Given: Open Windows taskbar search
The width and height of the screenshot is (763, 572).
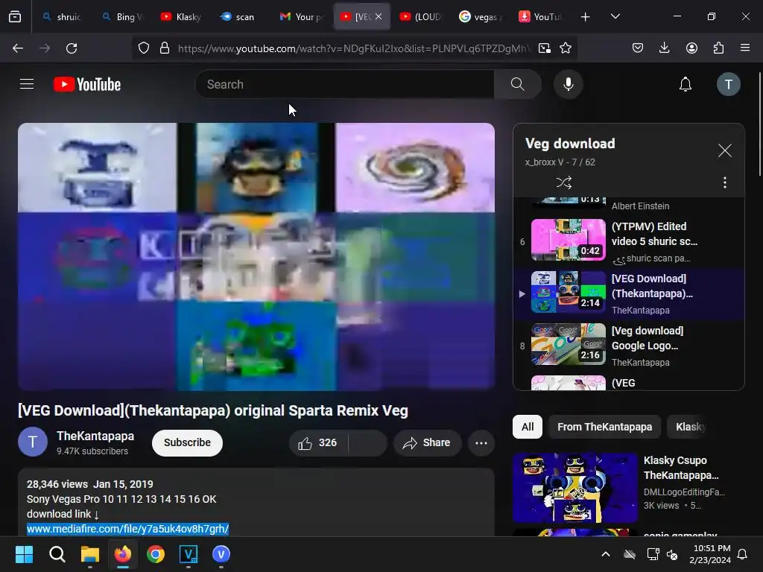Looking at the screenshot, I should (x=57, y=554).
